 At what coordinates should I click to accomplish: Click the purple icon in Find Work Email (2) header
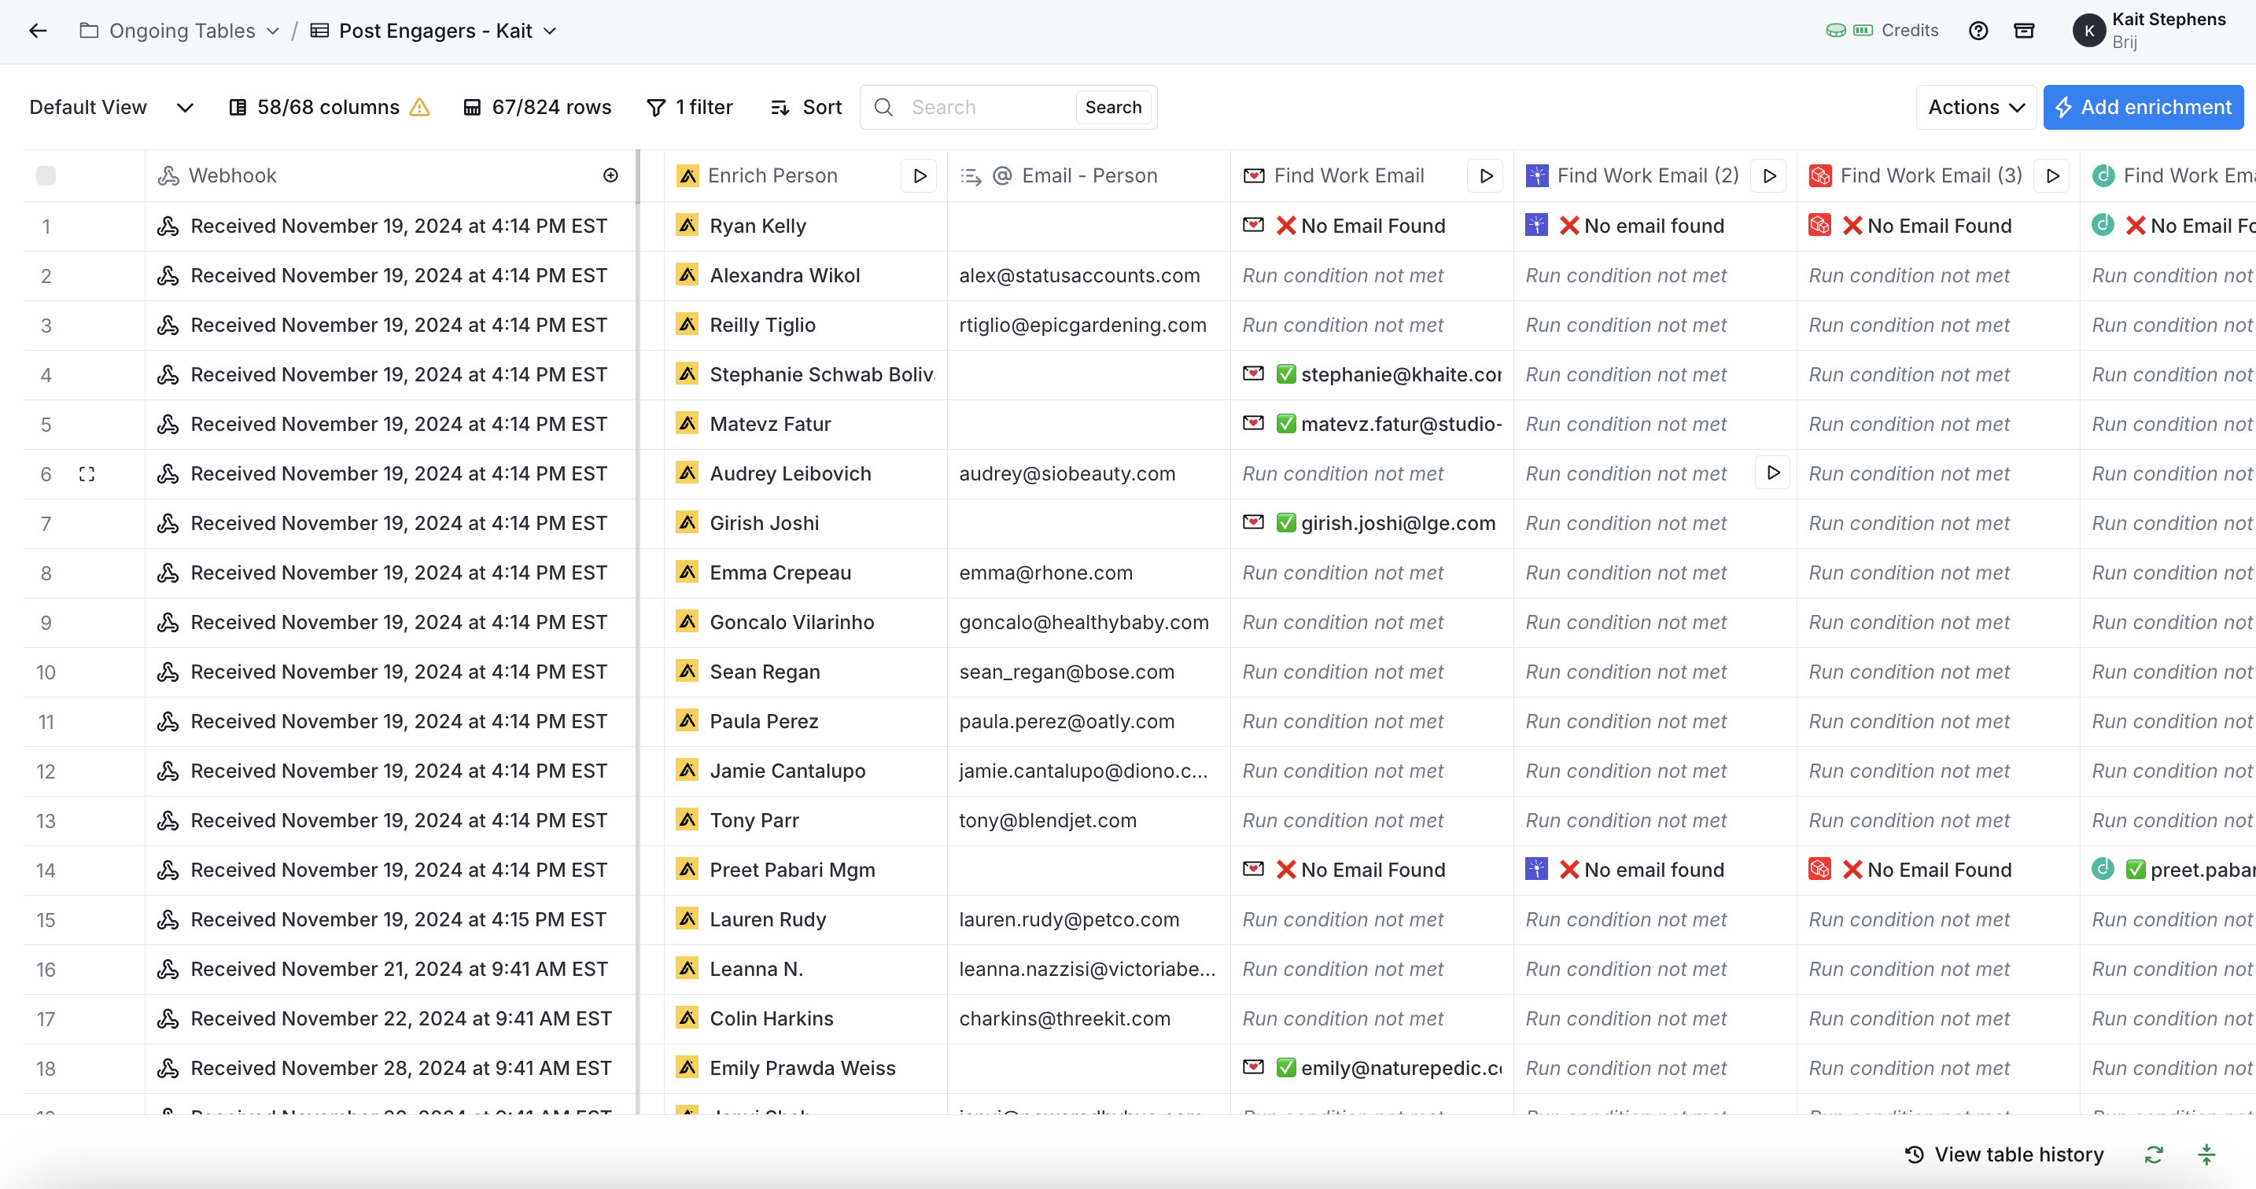(x=1537, y=176)
